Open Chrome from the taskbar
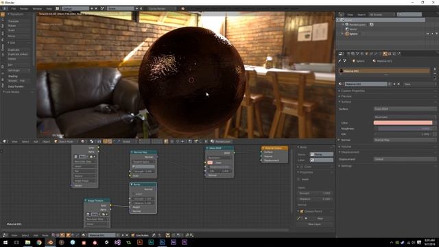The height and width of the screenshot is (247, 439). [39, 242]
